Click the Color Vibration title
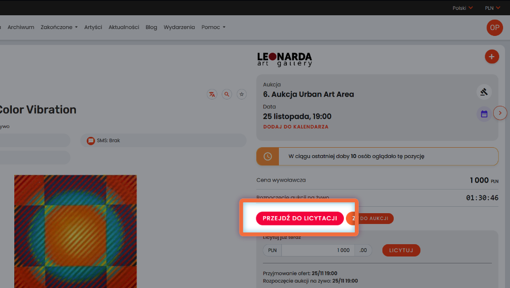This screenshot has width=510, height=288. 38,110
